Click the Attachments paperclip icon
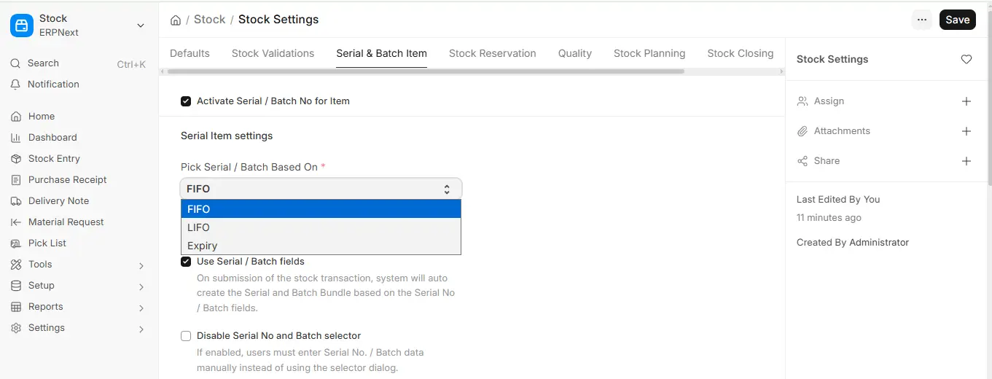 tap(802, 131)
